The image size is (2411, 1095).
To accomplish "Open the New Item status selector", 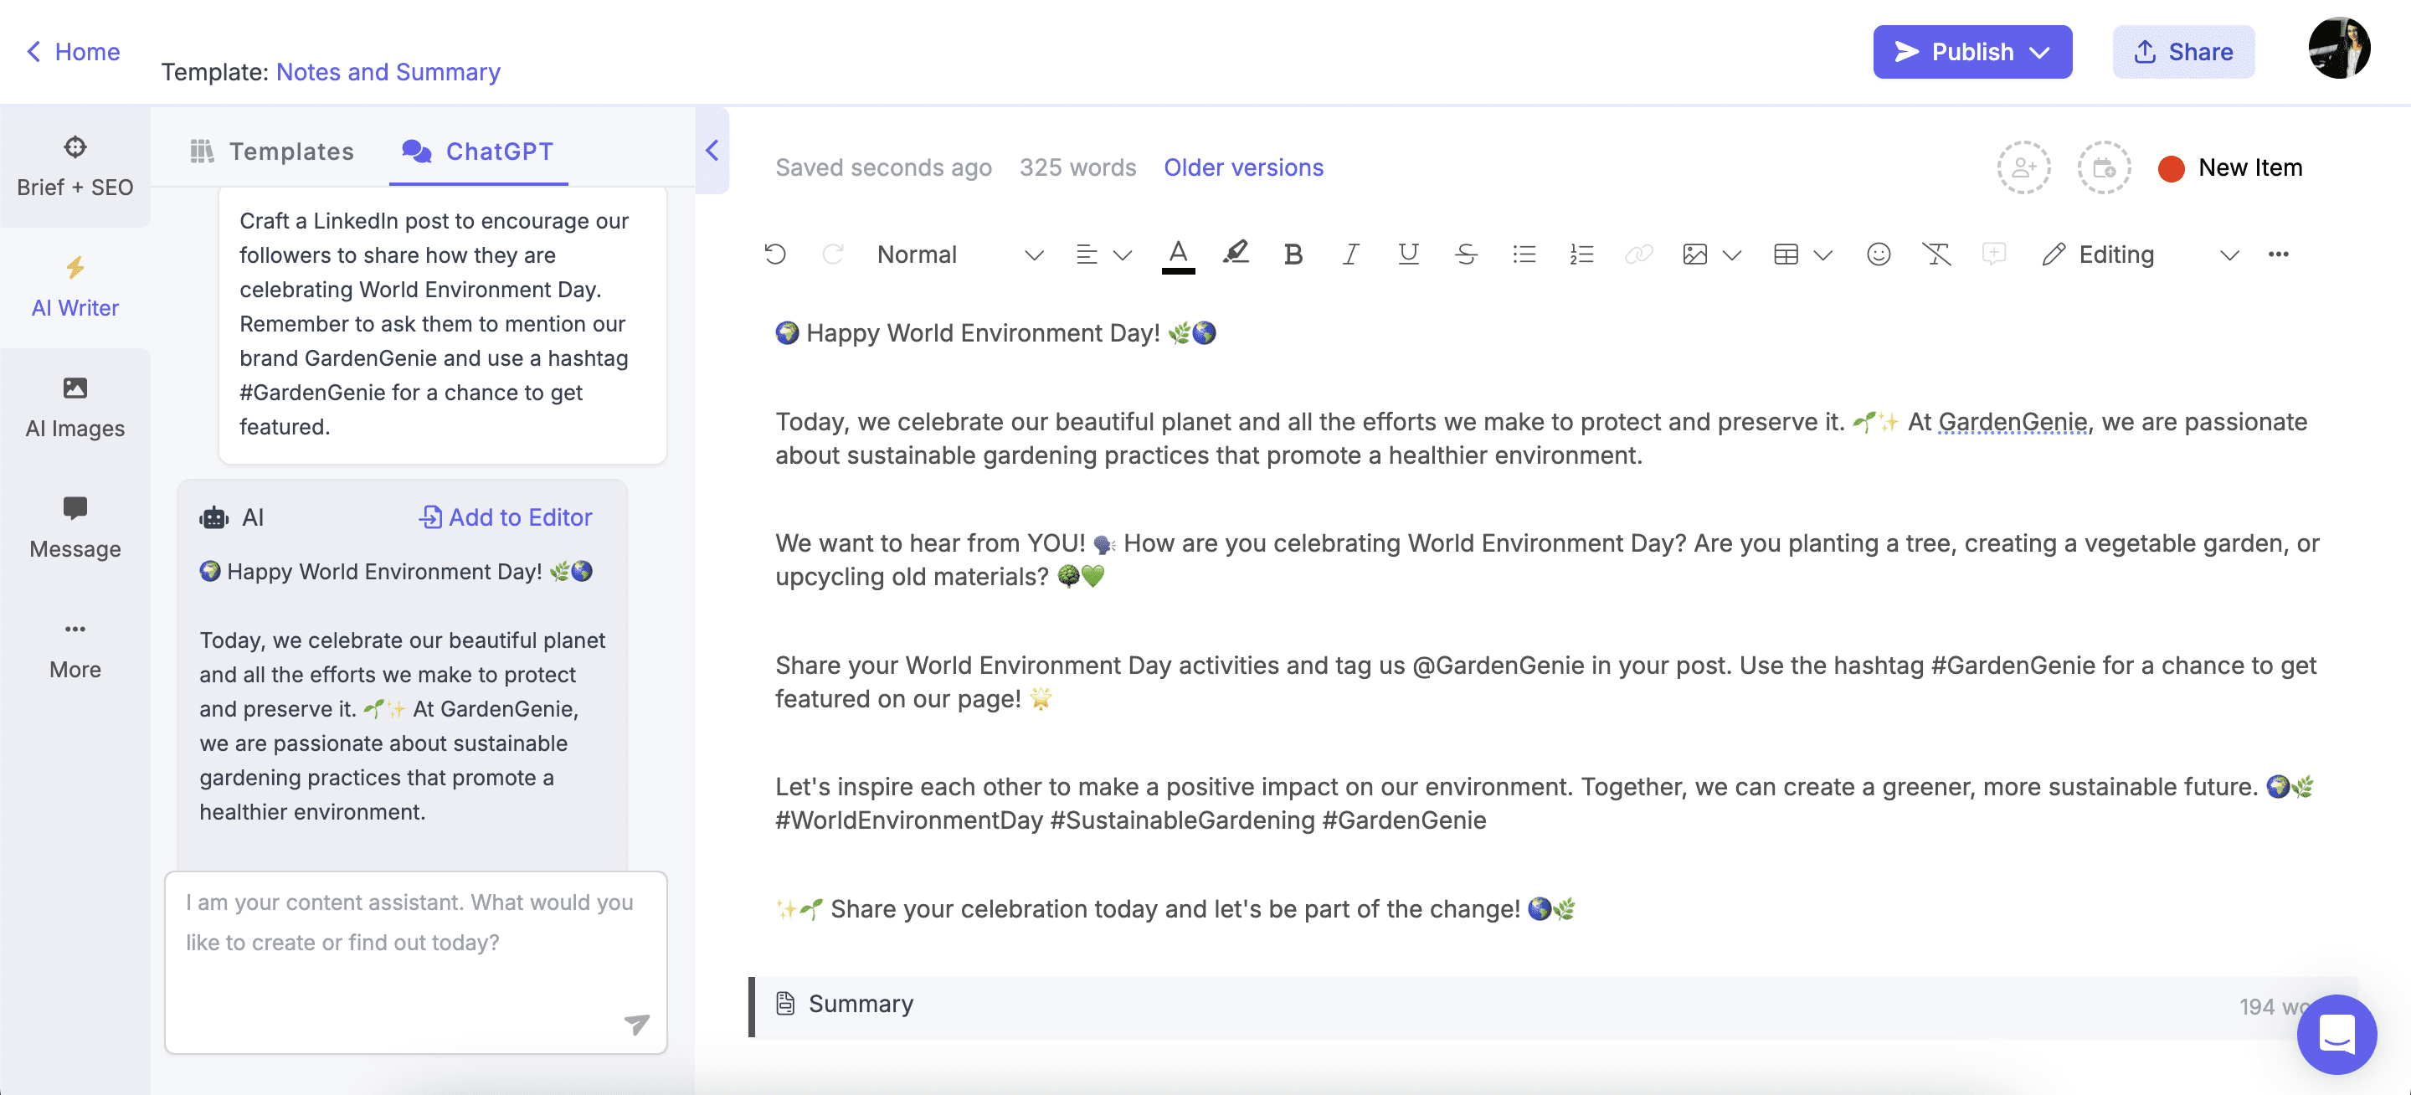I will pyautogui.click(x=2230, y=167).
